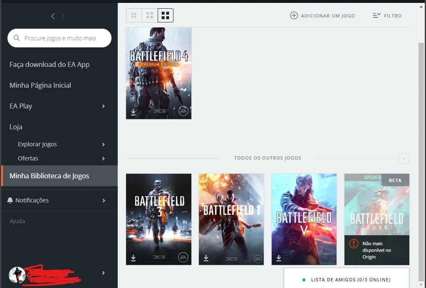Click the user profile avatar
The image size is (426, 288).
click(x=17, y=275)
